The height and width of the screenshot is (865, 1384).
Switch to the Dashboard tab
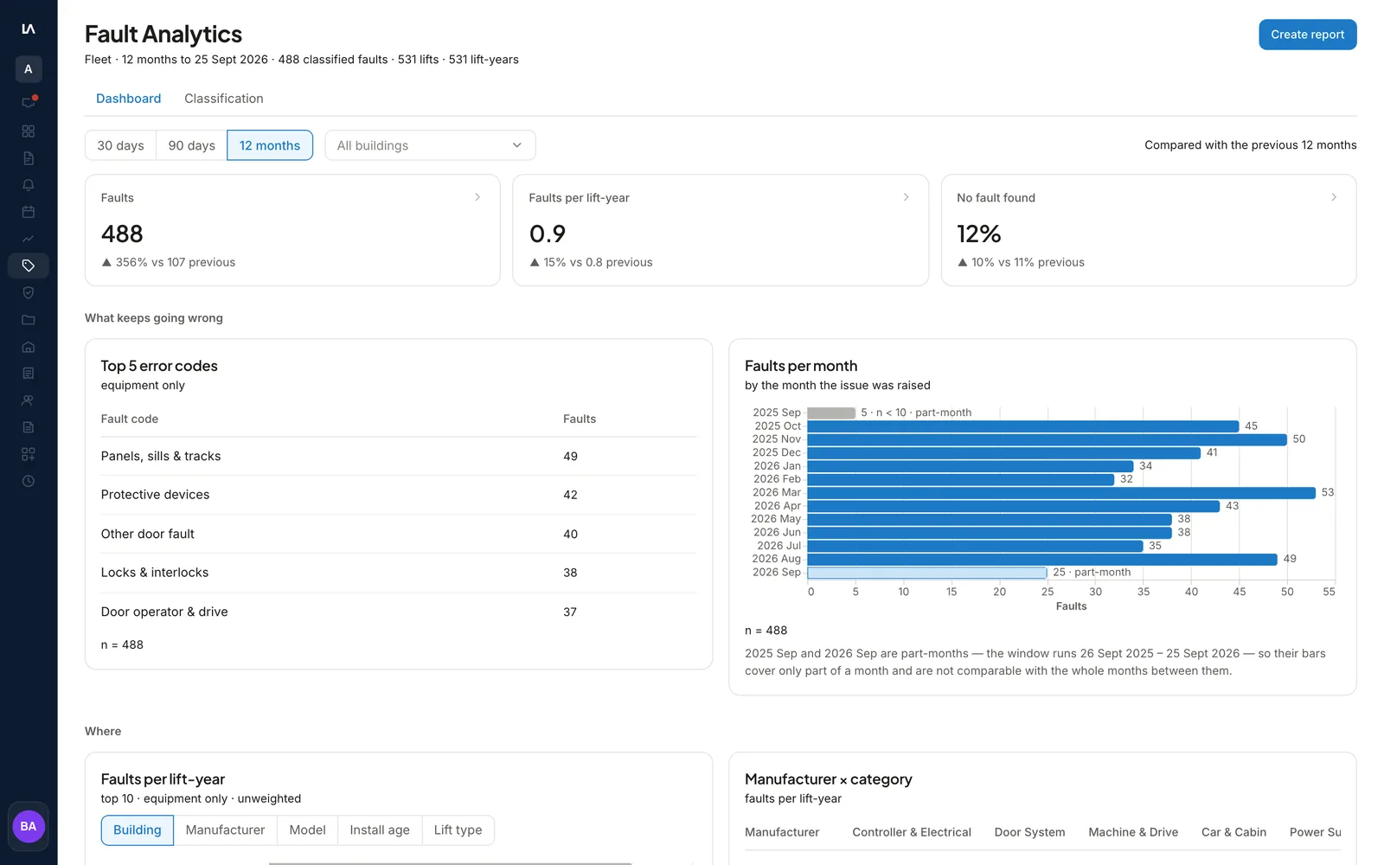[x=128, y=99]
